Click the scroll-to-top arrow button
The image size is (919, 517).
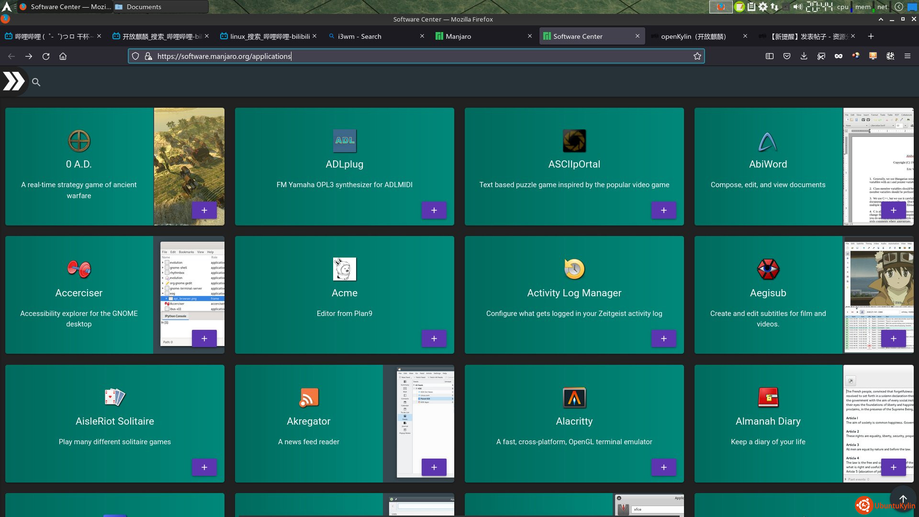tap(903, 499)
